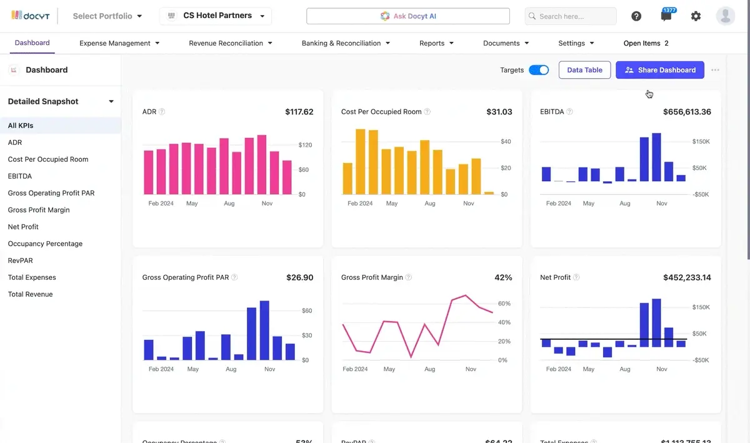
Task: Open the Open Items 2 tab
Action: point(646,43)
